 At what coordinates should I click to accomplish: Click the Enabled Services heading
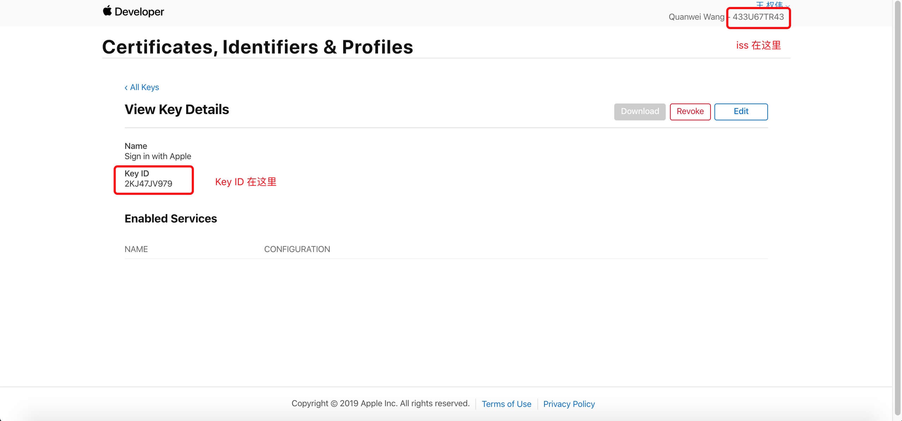point(171,219)
